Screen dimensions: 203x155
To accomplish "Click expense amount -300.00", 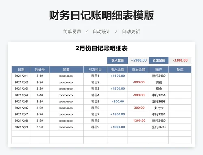I will (x=138, y=108).
